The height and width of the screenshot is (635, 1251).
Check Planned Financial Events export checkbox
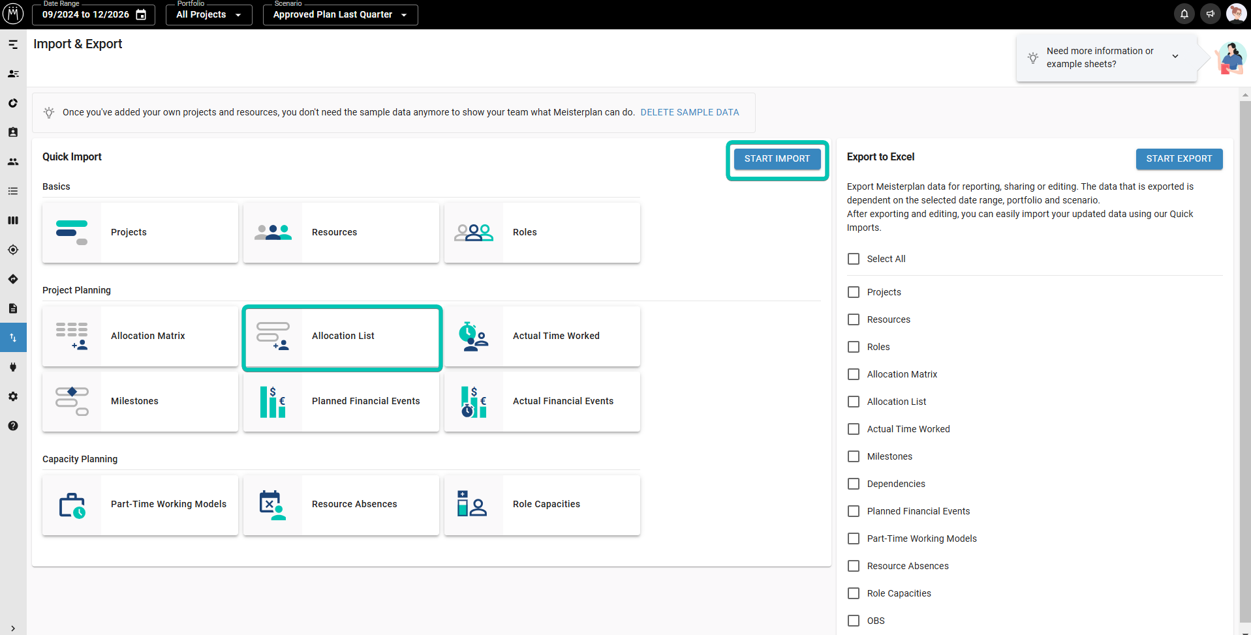pyautogui.click(x=854, y=511)
